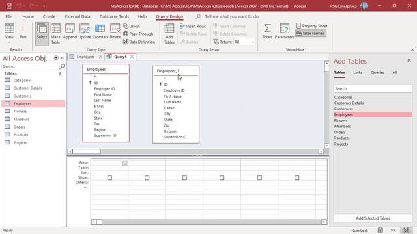
Task: Toggle the fourth column Show checkbox
Action: point(222,177)
